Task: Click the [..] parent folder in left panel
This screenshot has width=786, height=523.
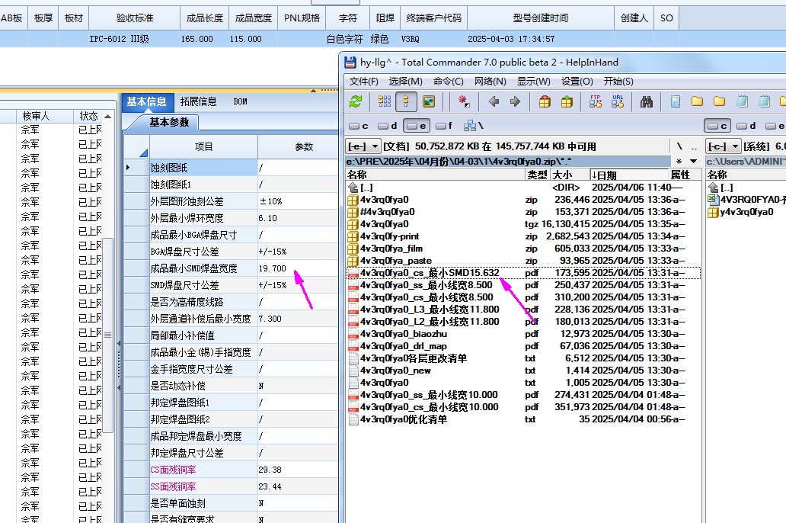Action: click(x=522, y=188)
